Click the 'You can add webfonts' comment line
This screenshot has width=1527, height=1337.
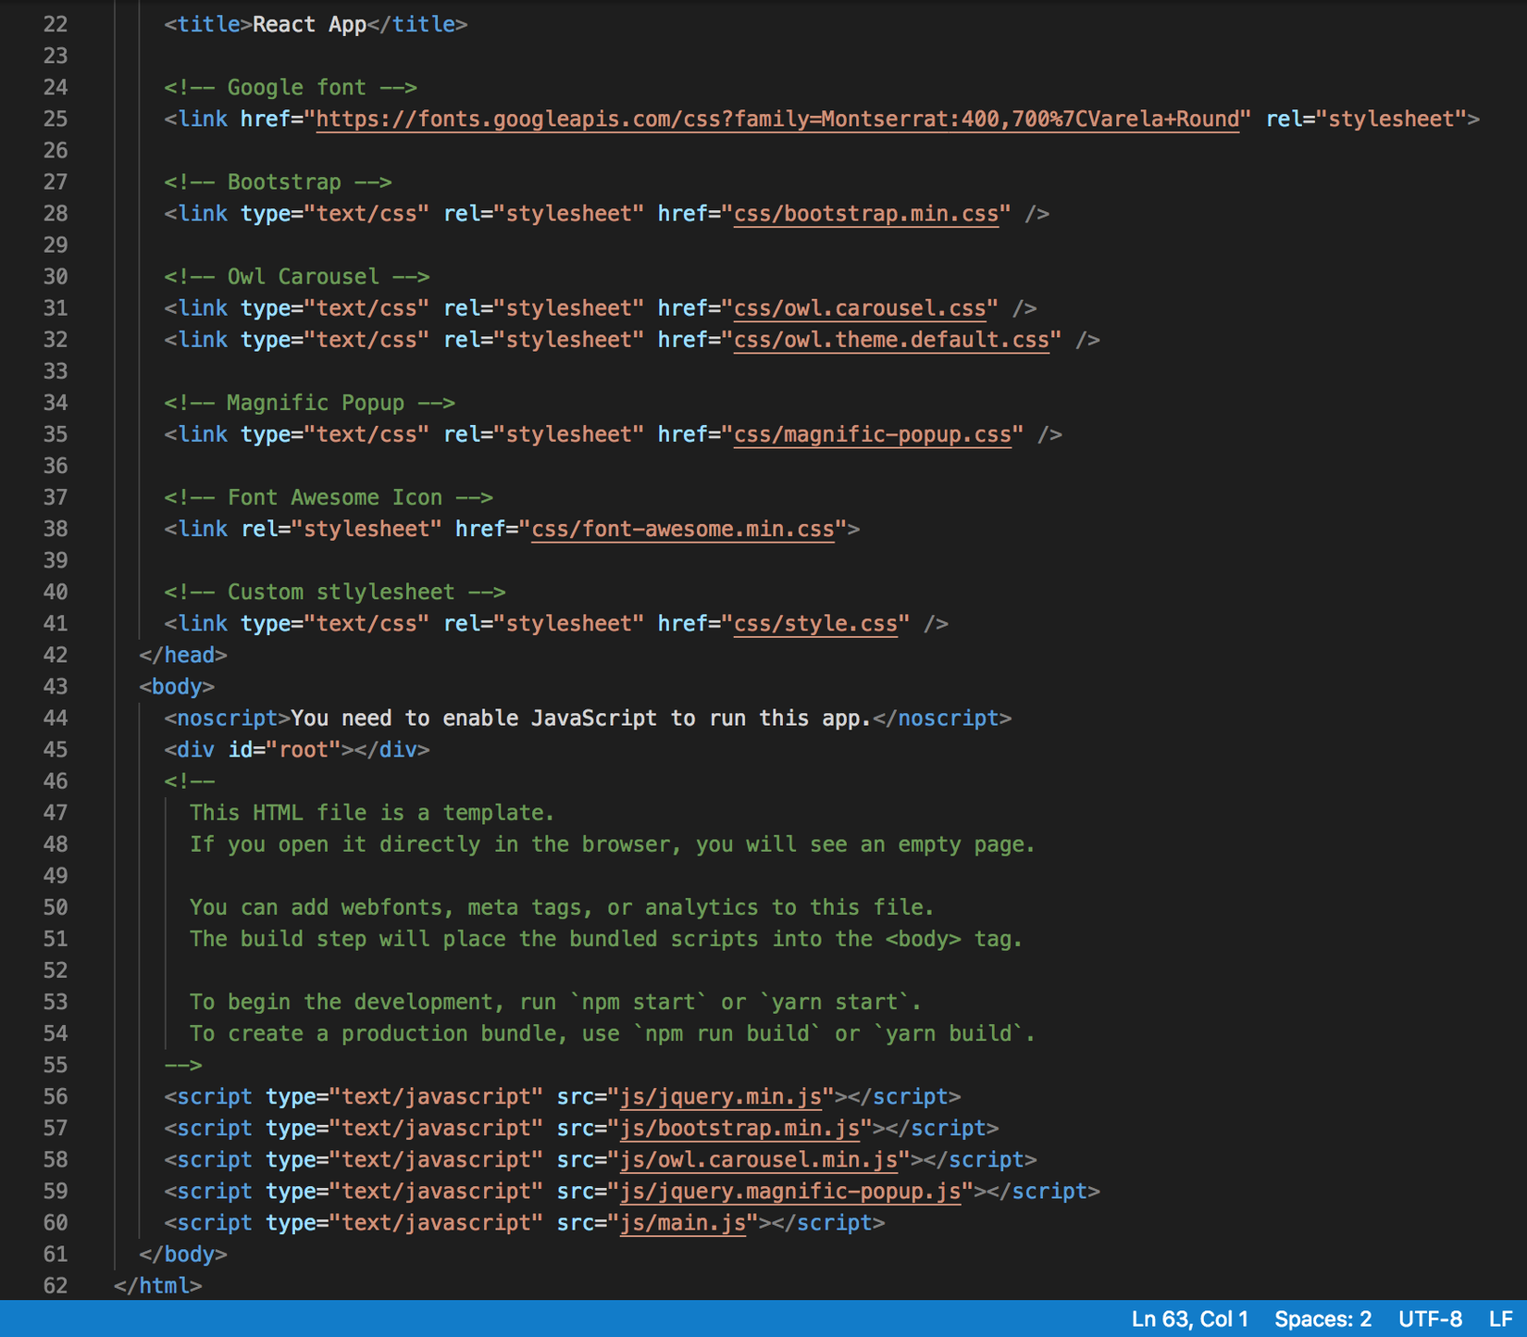pos(562,907)
